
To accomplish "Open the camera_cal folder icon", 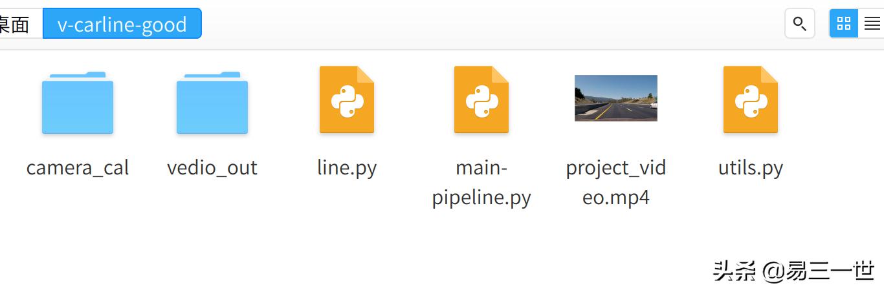I will (x=78, y=102).
